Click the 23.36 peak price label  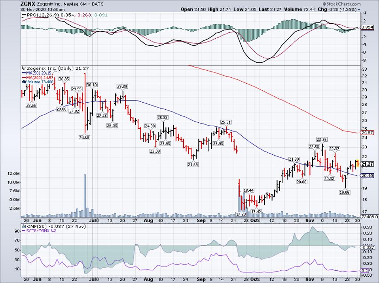pos(322,139)
